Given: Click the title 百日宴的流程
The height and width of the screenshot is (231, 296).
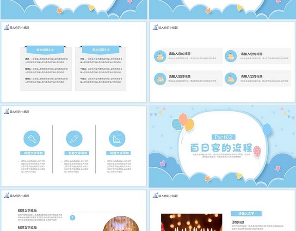Looking at the screenshot, I should pos(221,148).
